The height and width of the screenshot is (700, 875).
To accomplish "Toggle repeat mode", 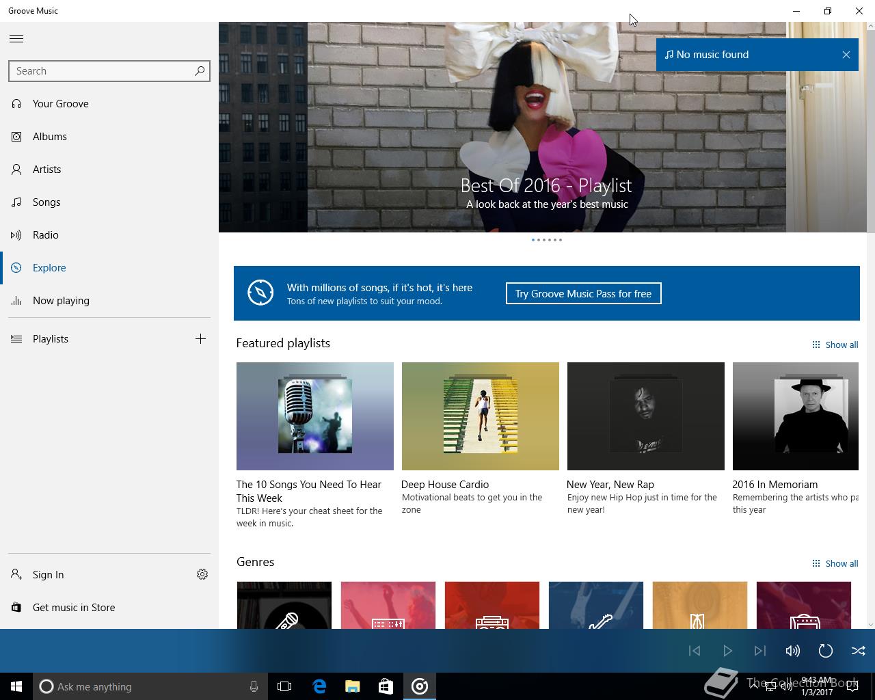I will coord(826,651).
